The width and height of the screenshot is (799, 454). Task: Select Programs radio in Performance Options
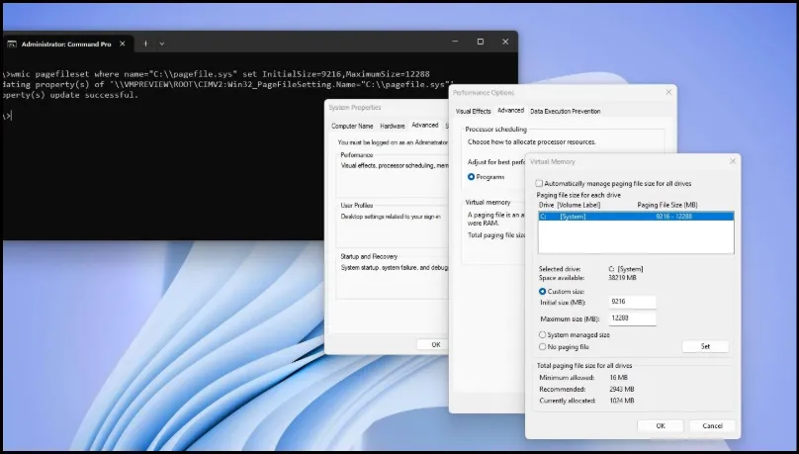click(471, 177)
